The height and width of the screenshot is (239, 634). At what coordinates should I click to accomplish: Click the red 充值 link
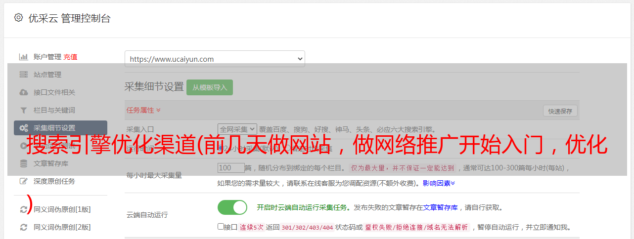pos(70,57)
